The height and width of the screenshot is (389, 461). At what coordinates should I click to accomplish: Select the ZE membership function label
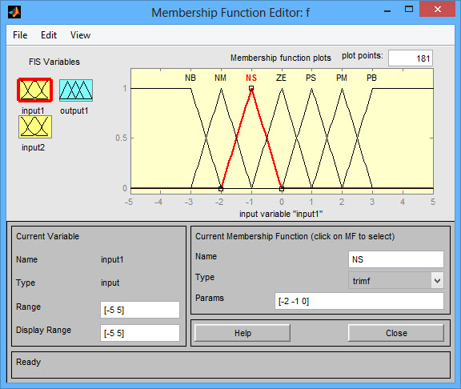(x=281, y=78)
